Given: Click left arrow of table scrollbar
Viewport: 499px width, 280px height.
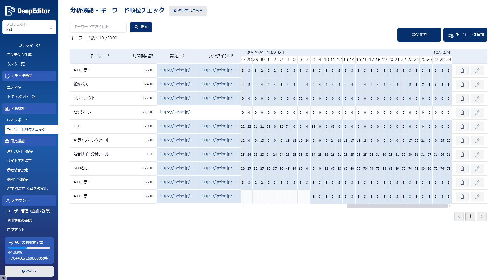Looking at the screenshot, I should [x=244, y=206].
